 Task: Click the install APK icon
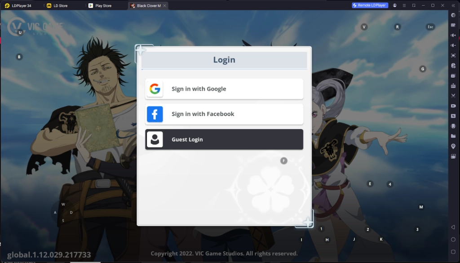453,86
